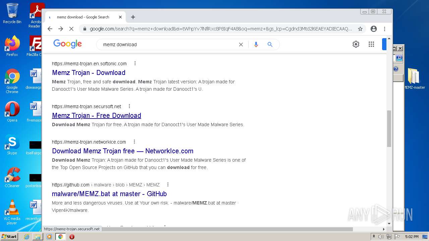Open options for softonic.com result
429x241 pixels.
[135, 63]
